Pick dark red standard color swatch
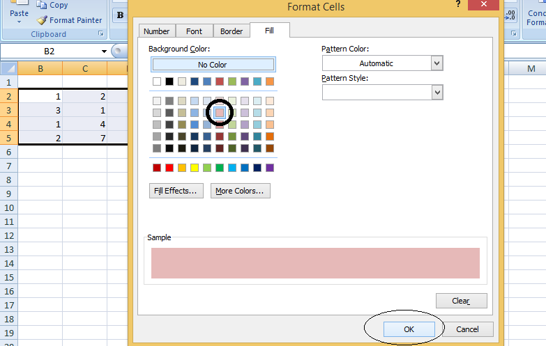The height and width of the screenshot is (346, 546). pos(157,168)
